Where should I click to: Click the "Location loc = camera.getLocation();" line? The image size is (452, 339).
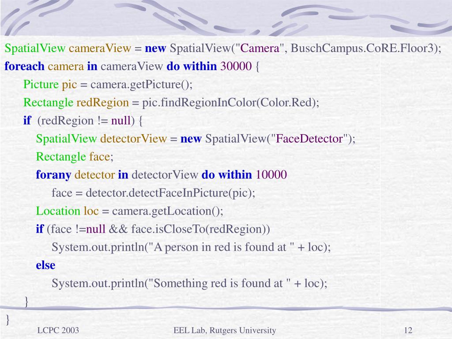point(129,211)
